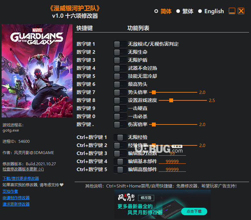Click the 经验倍率 slider track
Image resolution: width=251 pixels, height=220 pixels.
point(173,145)
